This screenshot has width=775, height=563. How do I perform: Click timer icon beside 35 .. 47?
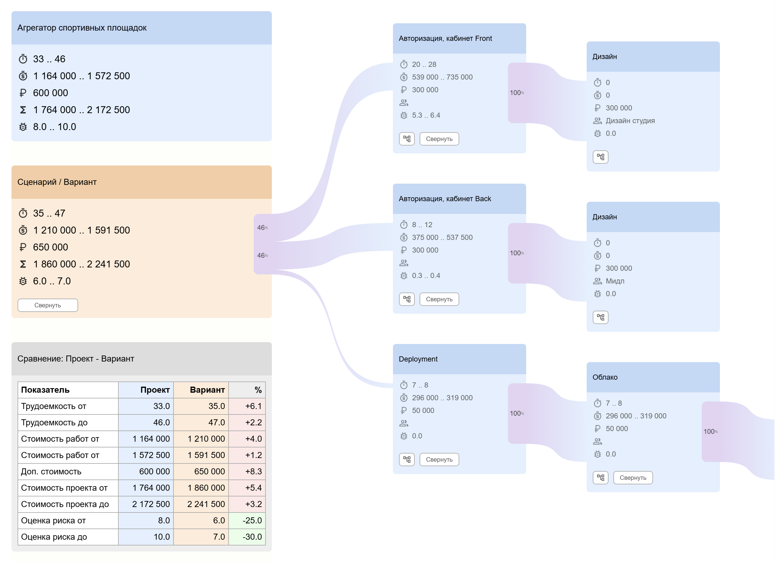[x=23, y=213]
